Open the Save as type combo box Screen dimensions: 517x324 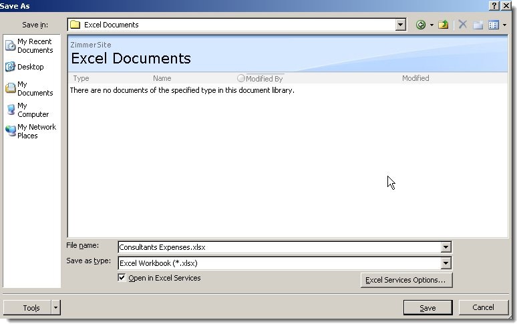[285, 263]
